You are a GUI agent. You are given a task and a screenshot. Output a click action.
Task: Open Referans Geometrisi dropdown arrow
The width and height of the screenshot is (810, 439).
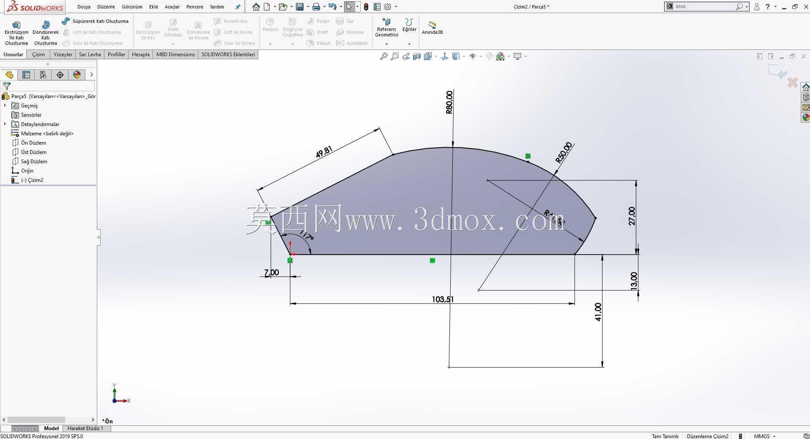click(x=386, y=44)
